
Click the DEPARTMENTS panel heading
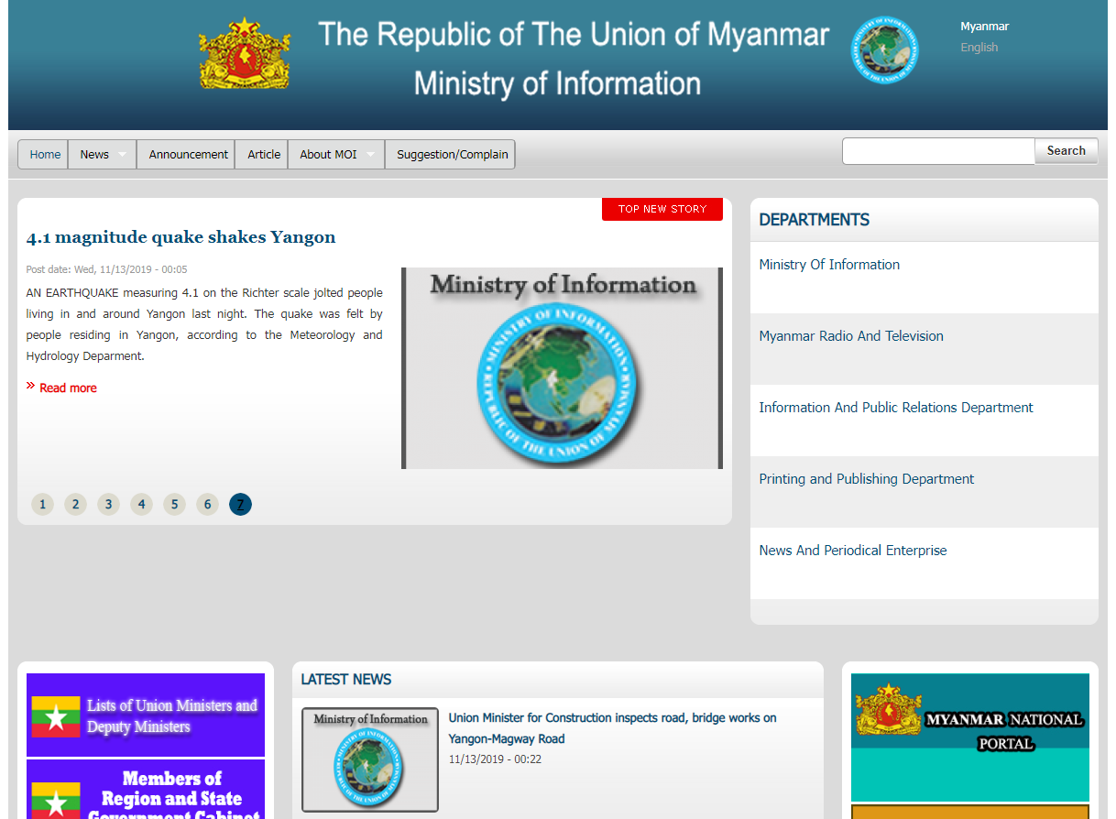coord(815,220)
